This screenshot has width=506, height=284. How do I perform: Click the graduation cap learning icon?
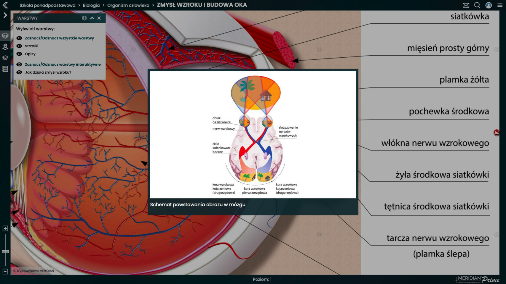5,58
